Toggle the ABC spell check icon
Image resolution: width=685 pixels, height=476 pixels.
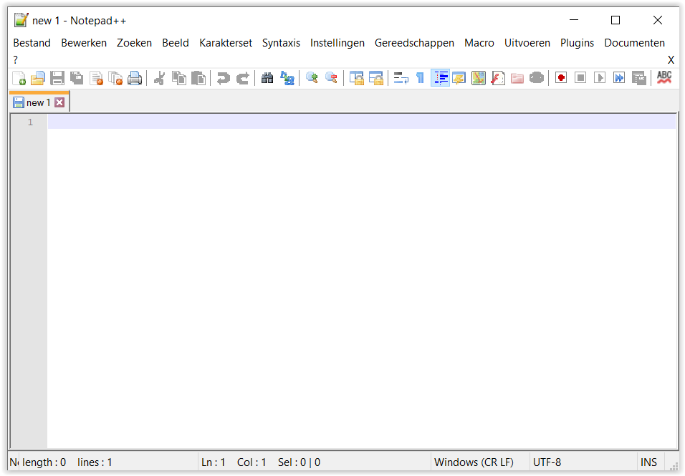tap(664, 78)
